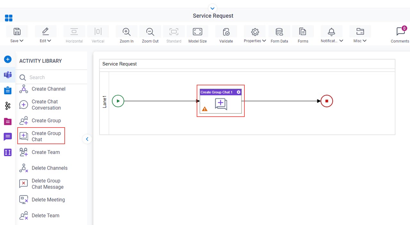The height and width of the screenshot is (225, 410).
Task: Select the green start event node
Action: 118,101
